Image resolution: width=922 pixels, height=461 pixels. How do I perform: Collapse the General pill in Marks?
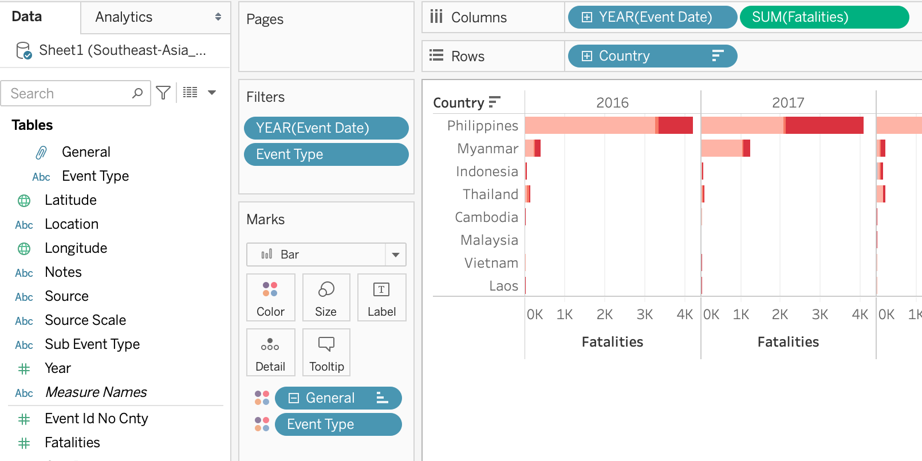(x=294, y=398)
